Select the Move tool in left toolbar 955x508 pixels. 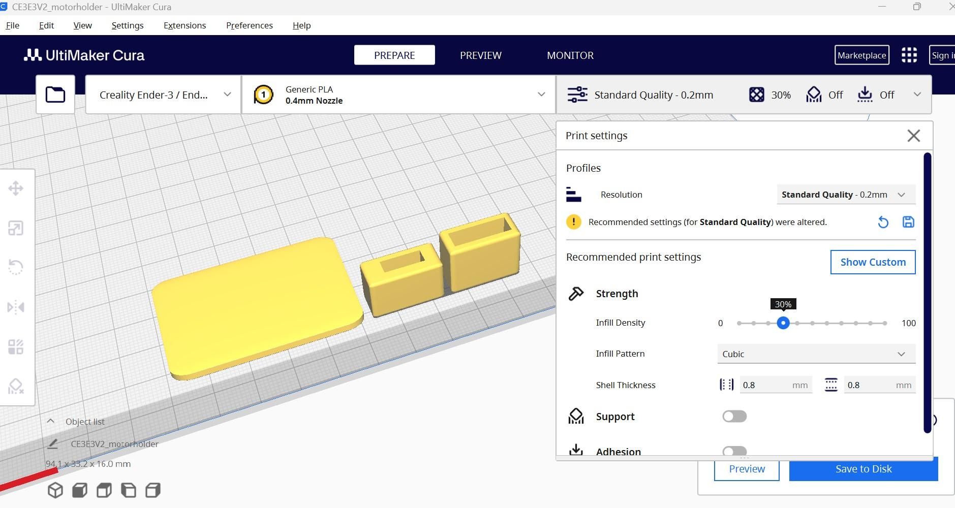pyautogui.click(x=16, y=188)
